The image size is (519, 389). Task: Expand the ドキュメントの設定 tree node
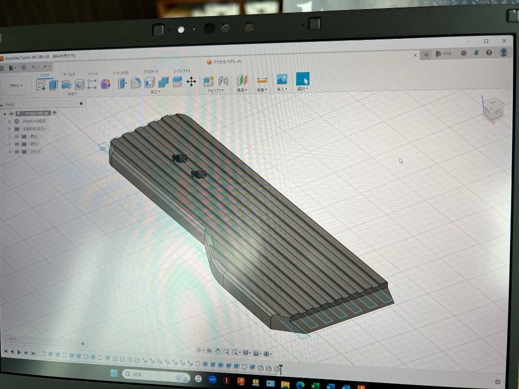(10, 122)
